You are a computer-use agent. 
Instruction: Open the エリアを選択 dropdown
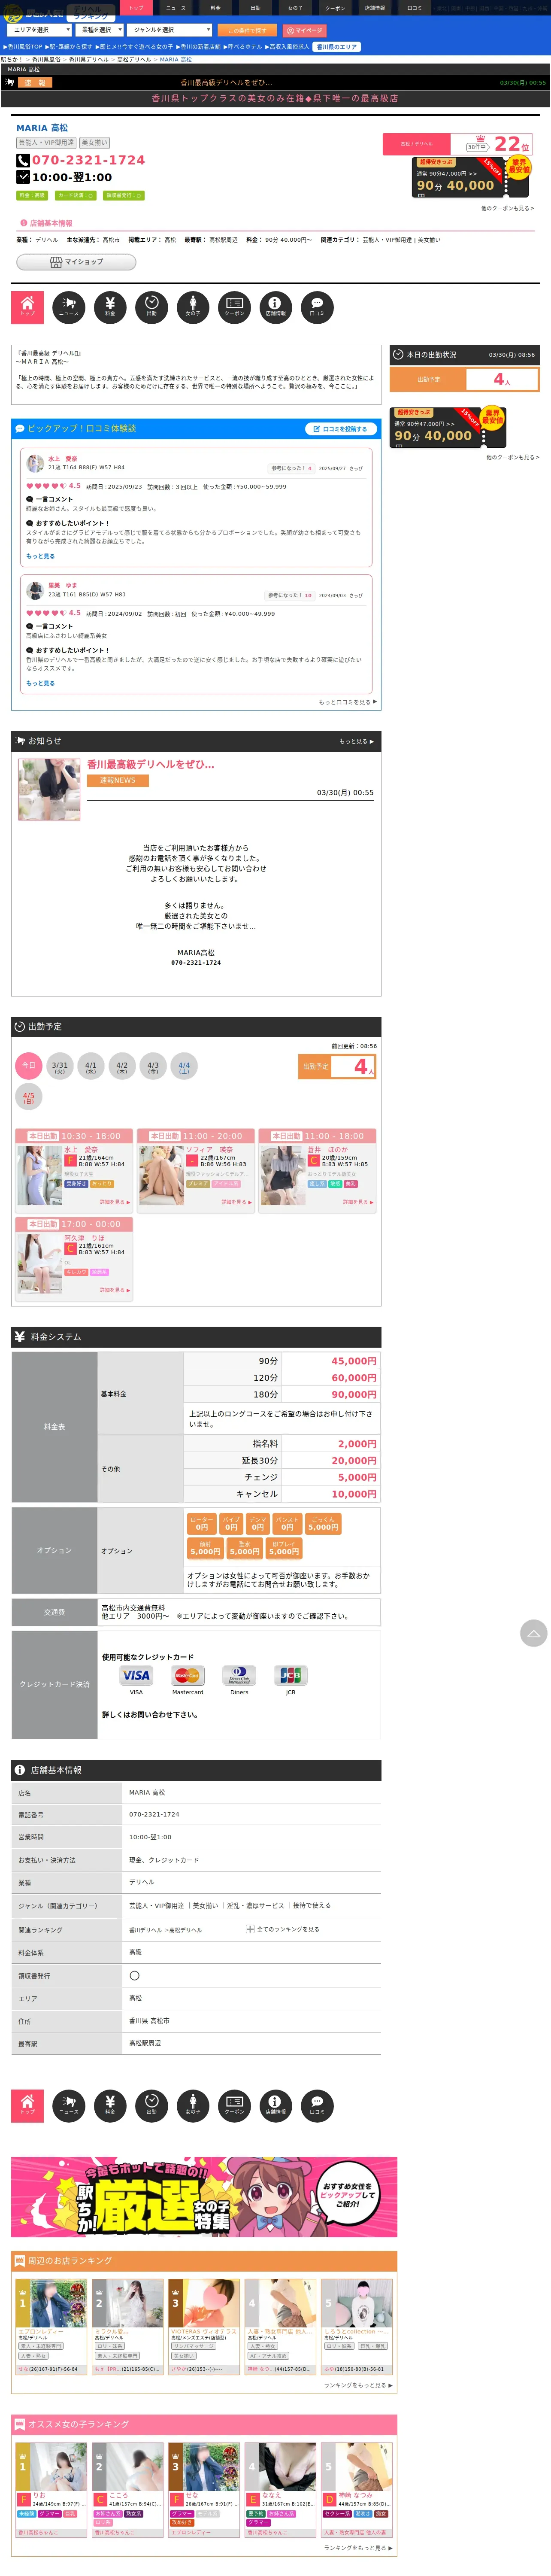click(39, 30)
